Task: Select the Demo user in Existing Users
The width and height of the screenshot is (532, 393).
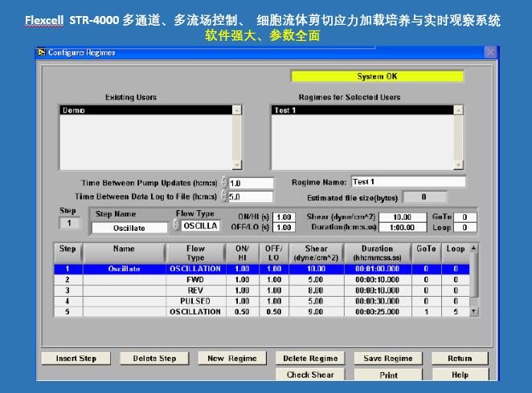Action: [x=145, y=111]
